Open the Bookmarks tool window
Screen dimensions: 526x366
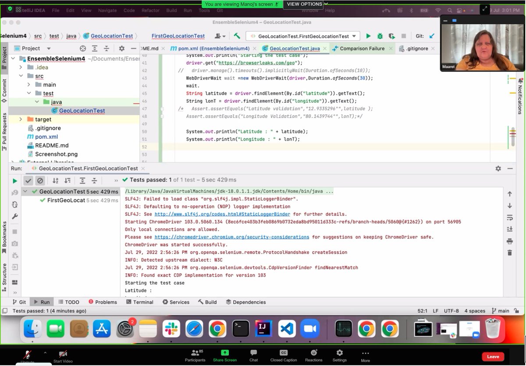[x=4, y=237]
